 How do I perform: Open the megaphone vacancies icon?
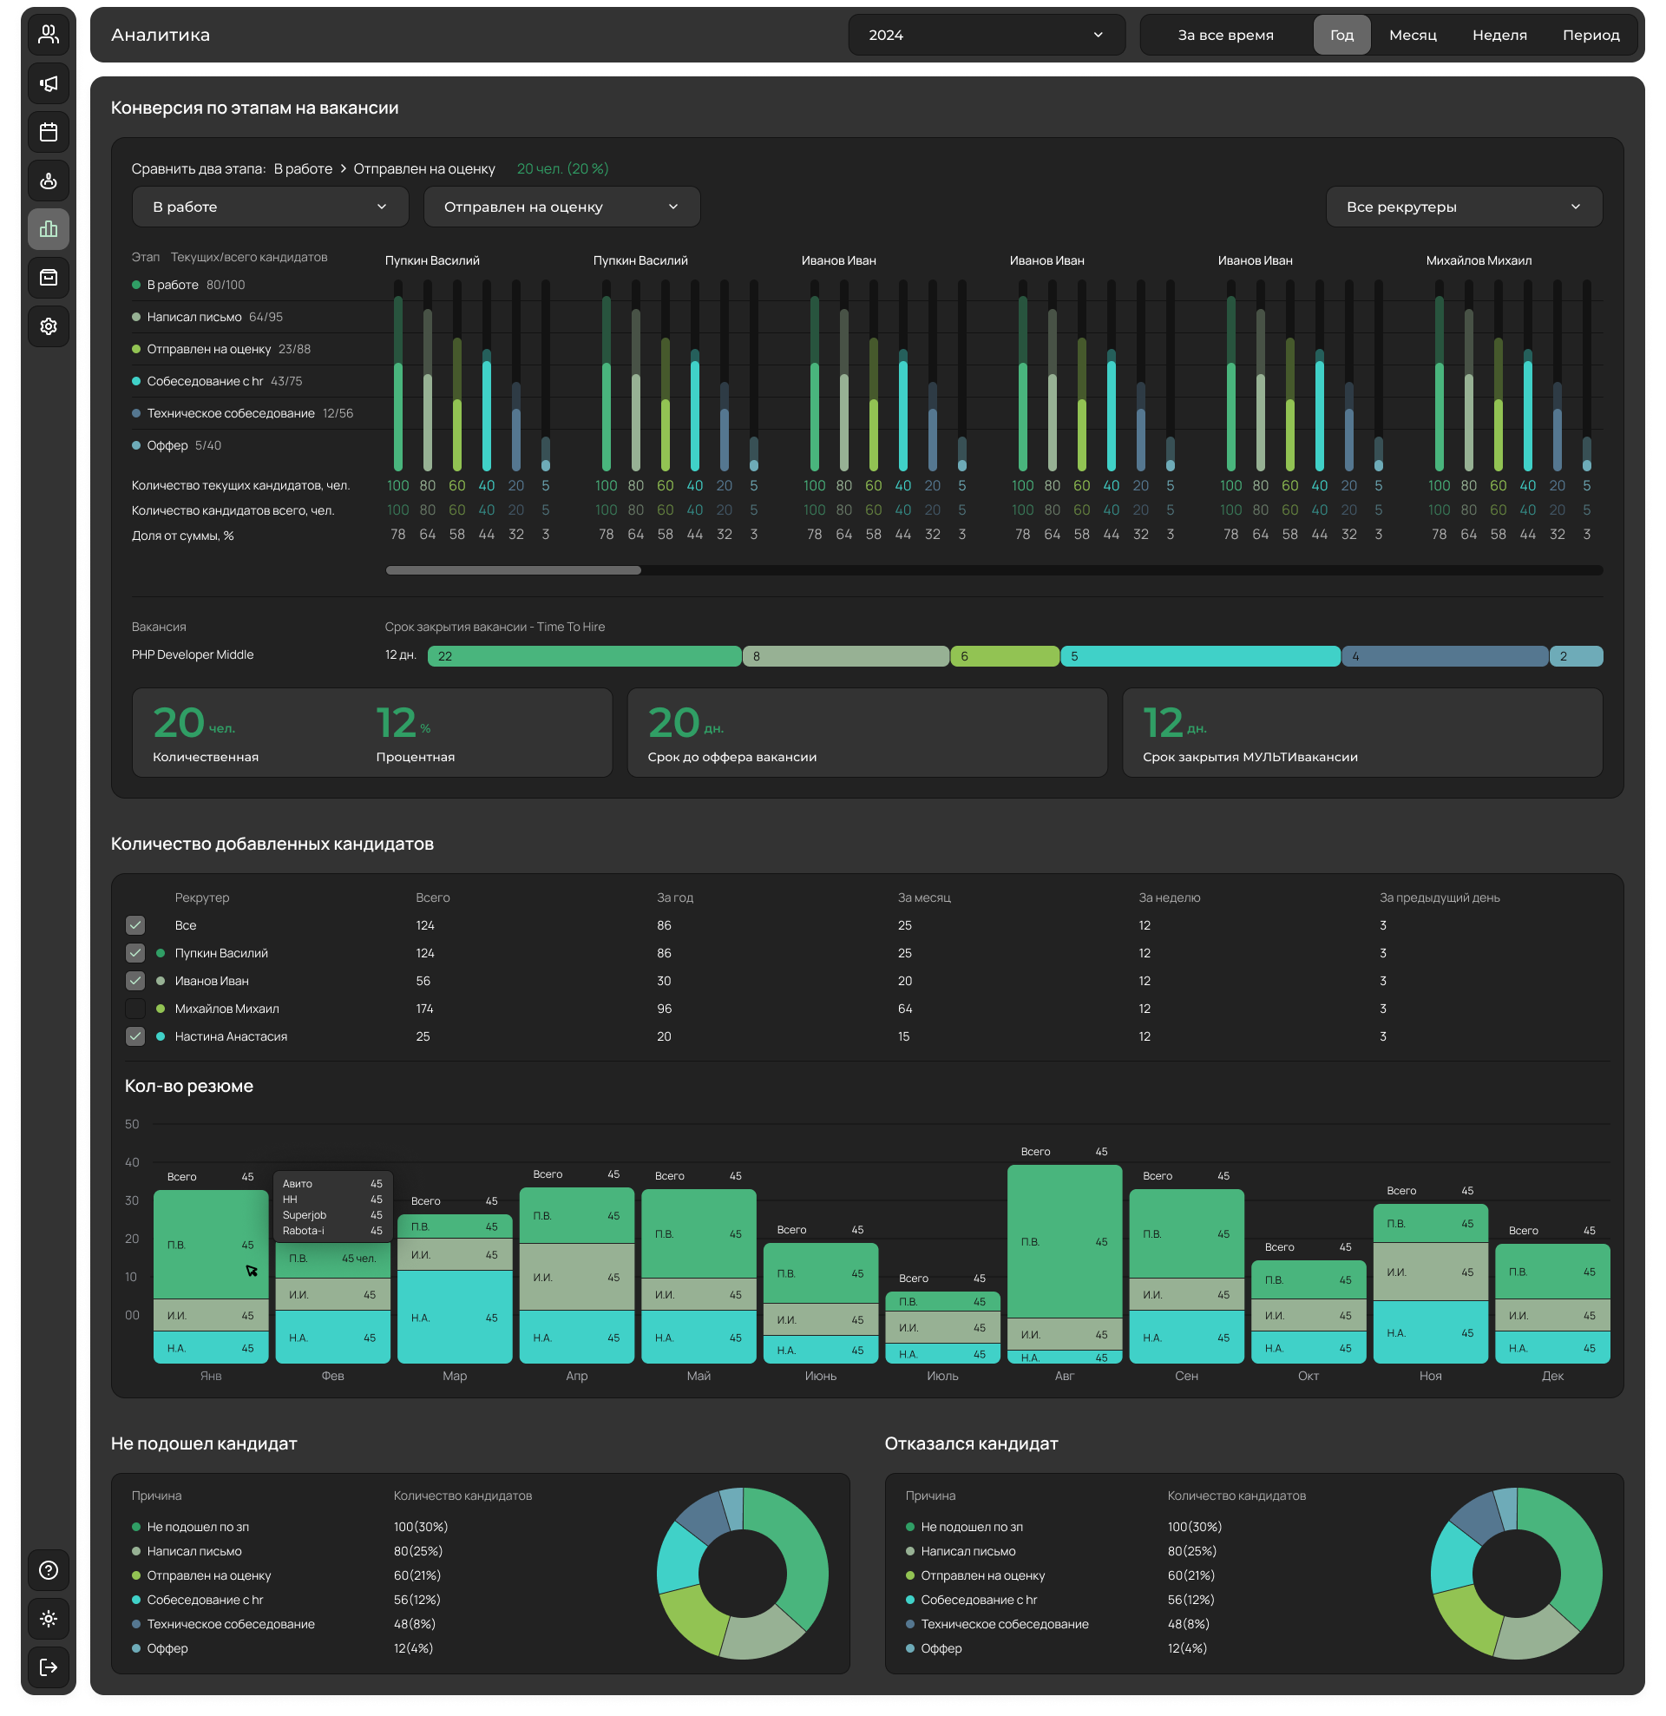tap(49, 84)
